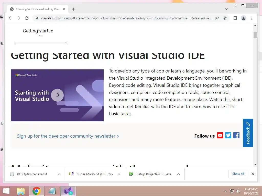Click the address bar URL
The height and width of the screenshot is (196, 262).
pos(126,18)
